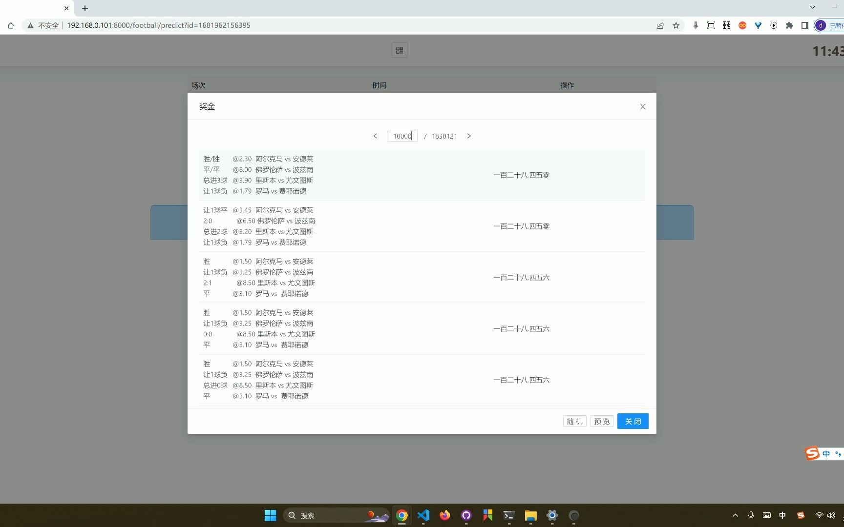Click the 2:1 @8.50 里斯本 vs 尤文图斯 line
This screenshot has width=844, height=527.
[x=259, y=283]
